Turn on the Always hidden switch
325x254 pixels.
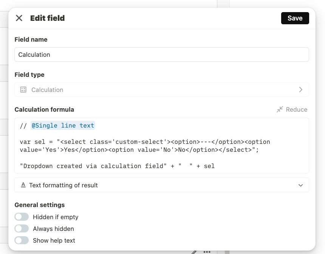(x=22, y=229)
